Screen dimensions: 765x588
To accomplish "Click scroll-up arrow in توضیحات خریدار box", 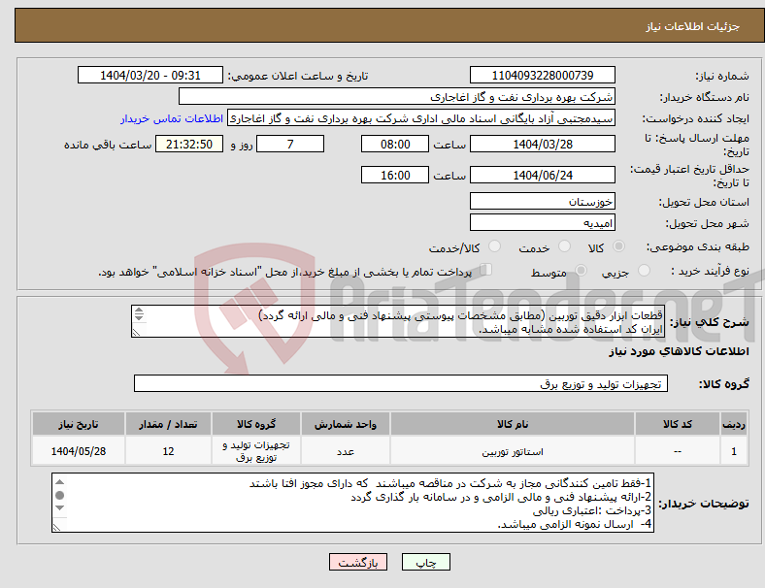I will 59,482.
